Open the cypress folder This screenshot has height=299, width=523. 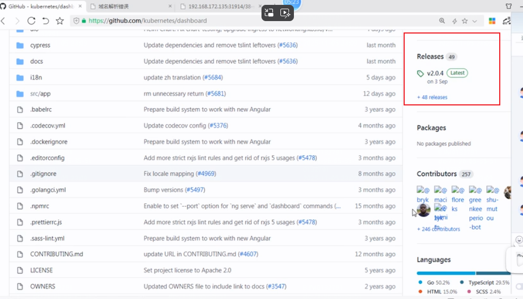40,45
